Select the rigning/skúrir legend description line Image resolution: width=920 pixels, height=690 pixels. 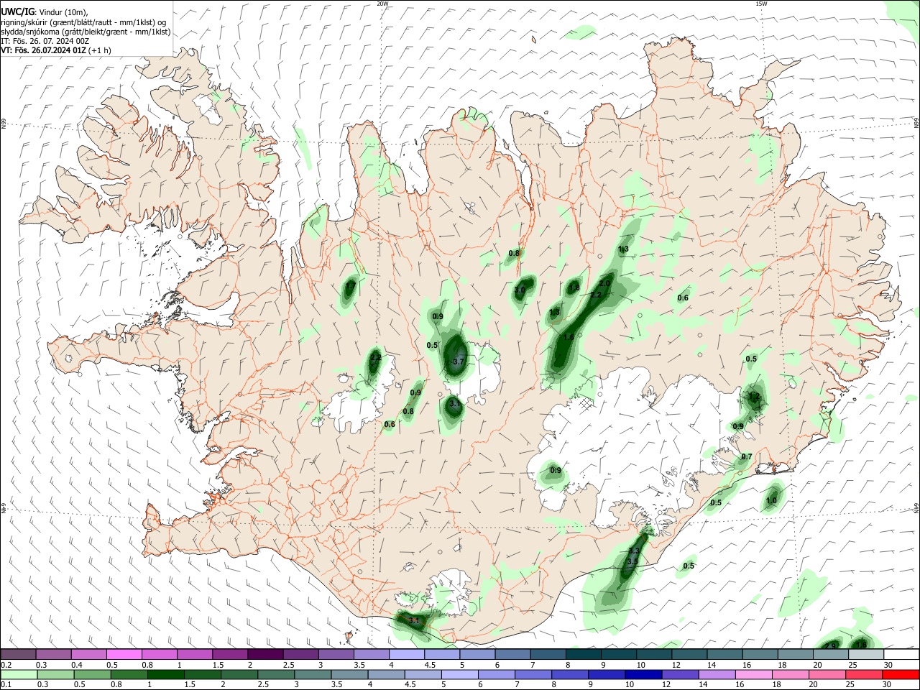click(83, 22)
